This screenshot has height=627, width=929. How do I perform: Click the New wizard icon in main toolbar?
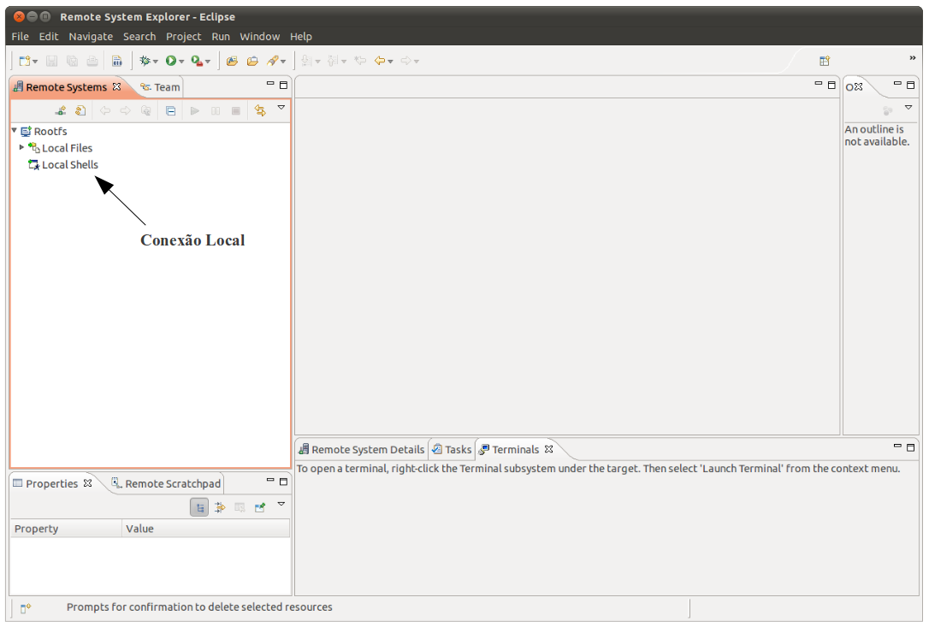click(24, 61)
